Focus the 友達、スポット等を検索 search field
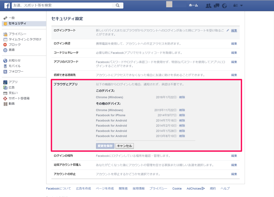This screenshot has height=197, width=274. tap(62, 5)
